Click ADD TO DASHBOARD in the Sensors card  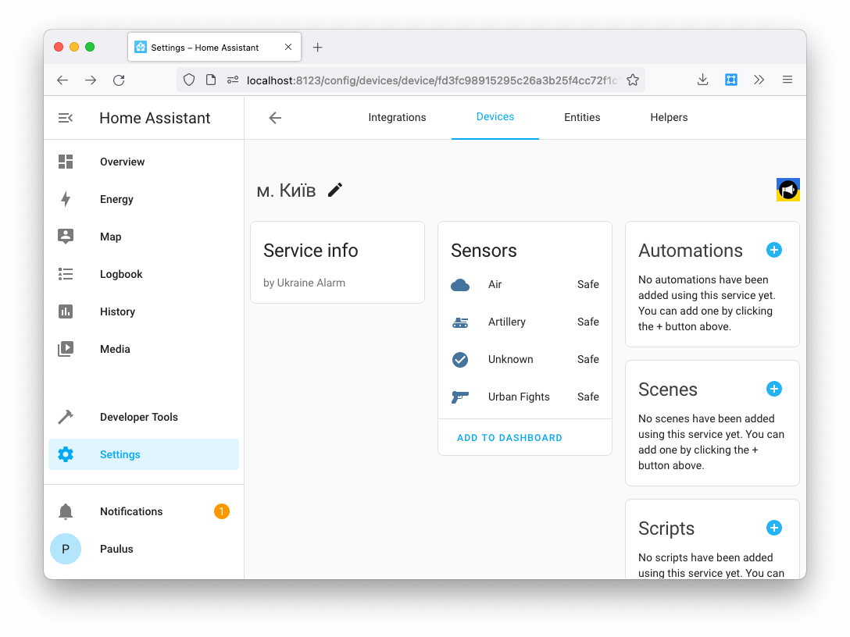click(509, 437)
